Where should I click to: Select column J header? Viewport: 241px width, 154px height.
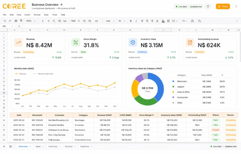click(163, 30)
